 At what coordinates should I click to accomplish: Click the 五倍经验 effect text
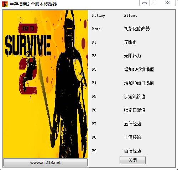(132, 124)
